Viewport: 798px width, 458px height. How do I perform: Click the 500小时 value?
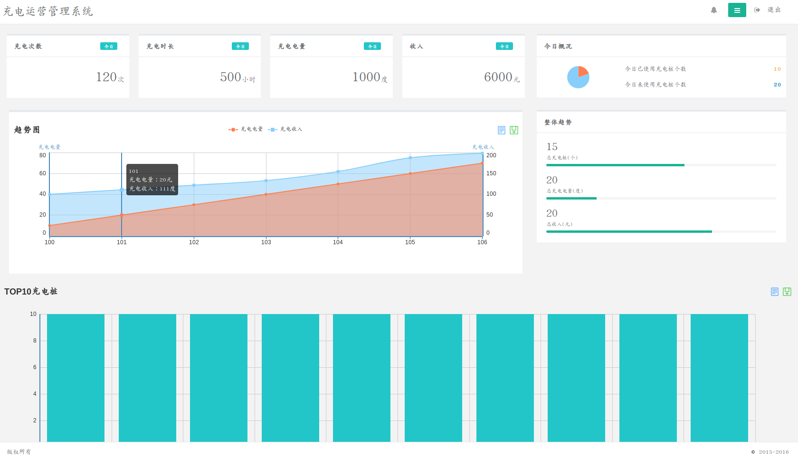click(237, 77)
